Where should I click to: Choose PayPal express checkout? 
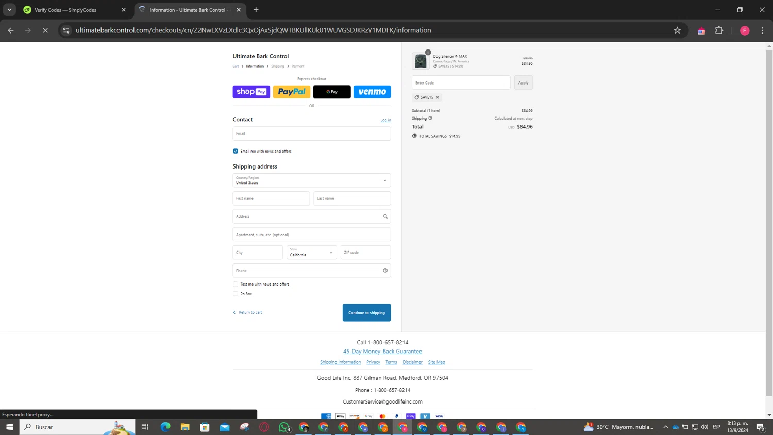point(292,92)
